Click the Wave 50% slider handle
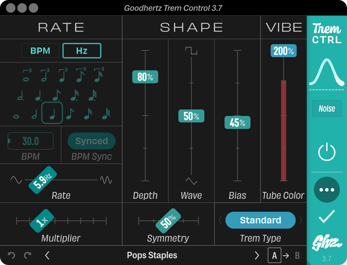Screen dimensions: 347x265 pyautogui.click(x=191, y=116)
